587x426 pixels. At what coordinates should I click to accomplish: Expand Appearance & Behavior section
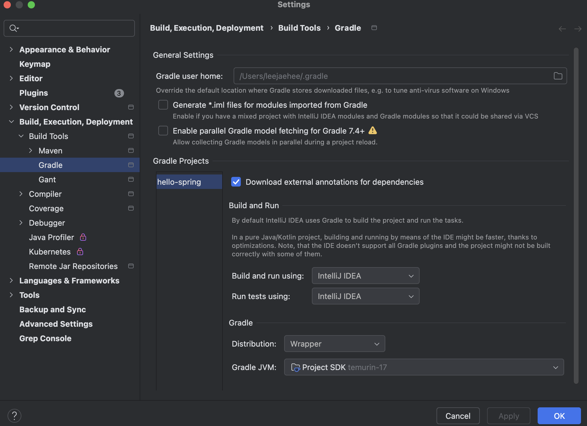tap(11, 49)
